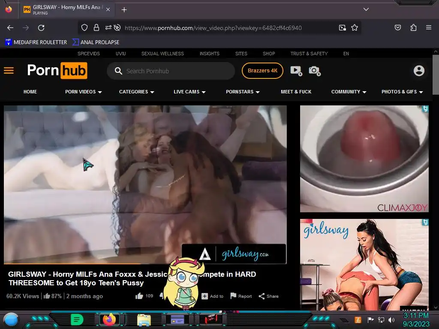Open a new browser tab
The height and width of the screenshot is (329, 439).
coord(124,10)
